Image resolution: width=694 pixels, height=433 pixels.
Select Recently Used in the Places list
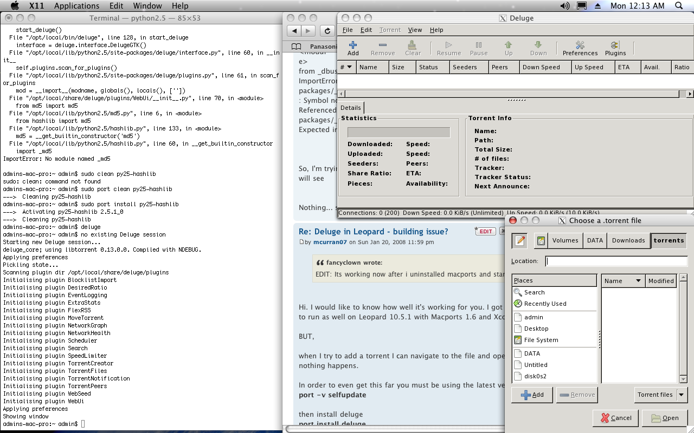[x=554, y=304]
